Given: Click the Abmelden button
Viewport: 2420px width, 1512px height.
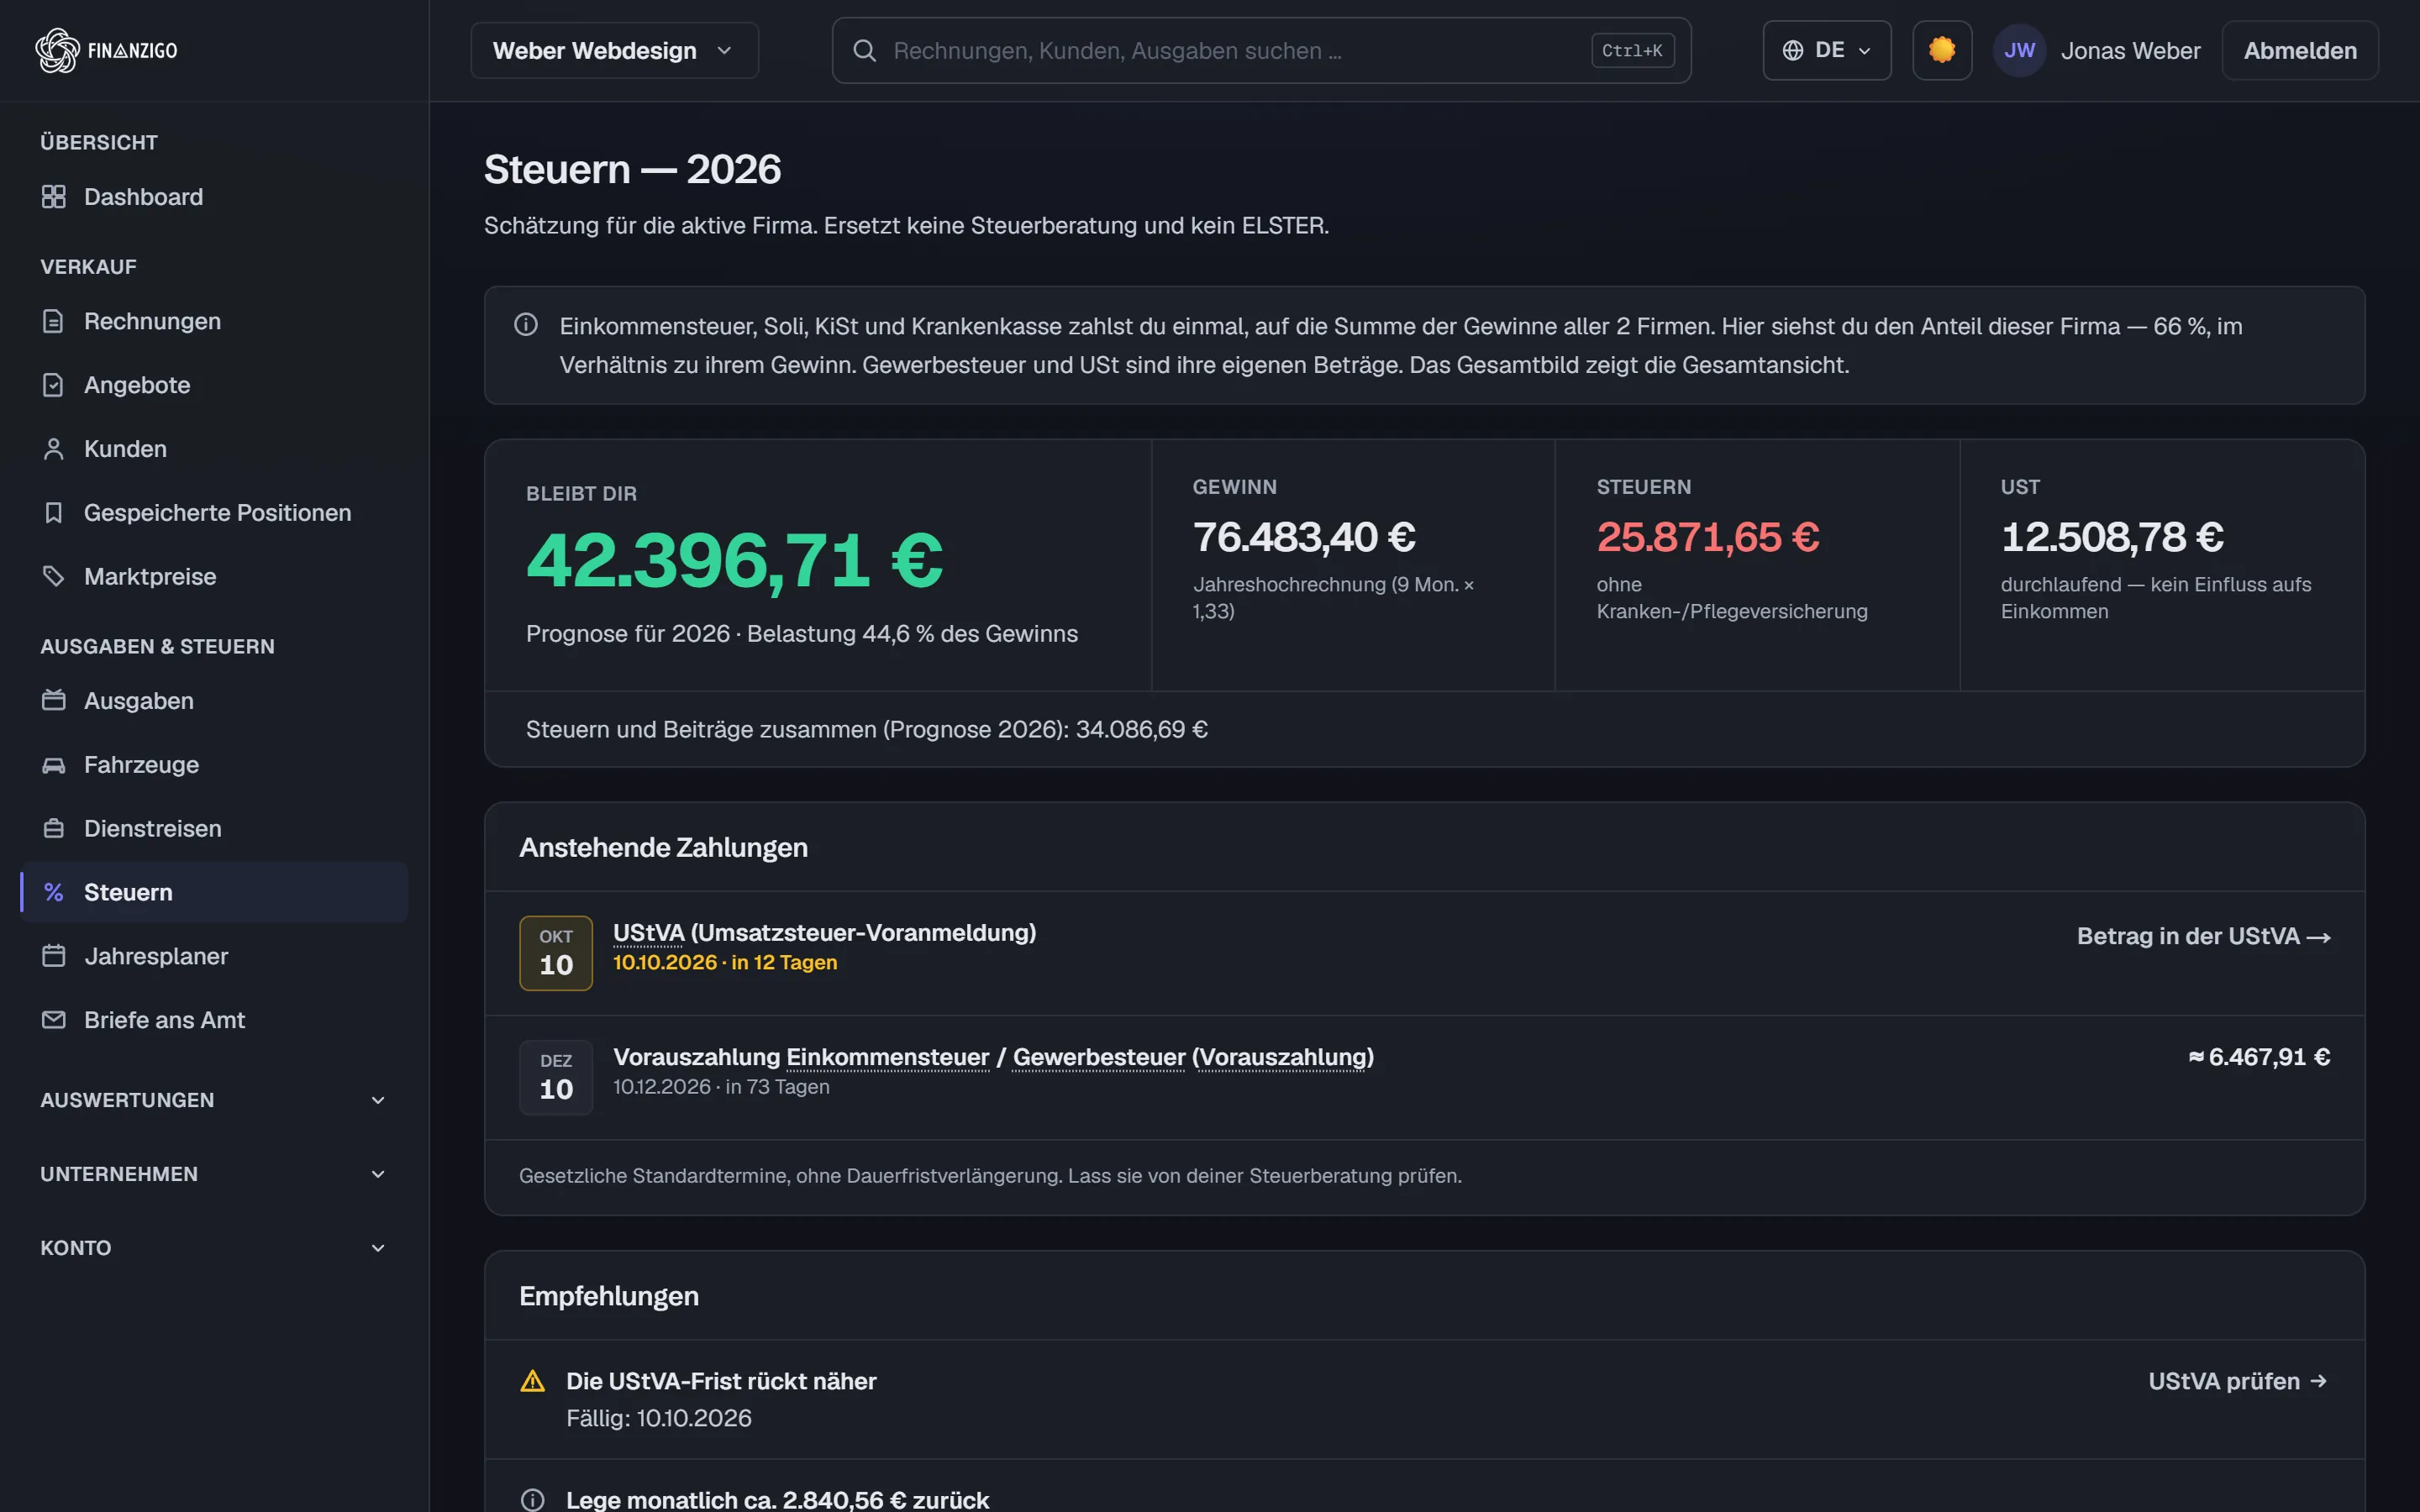Looking at the screenshot, I should 2300,50.
